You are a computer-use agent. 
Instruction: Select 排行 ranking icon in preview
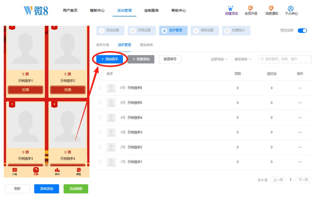coord(57,170)
